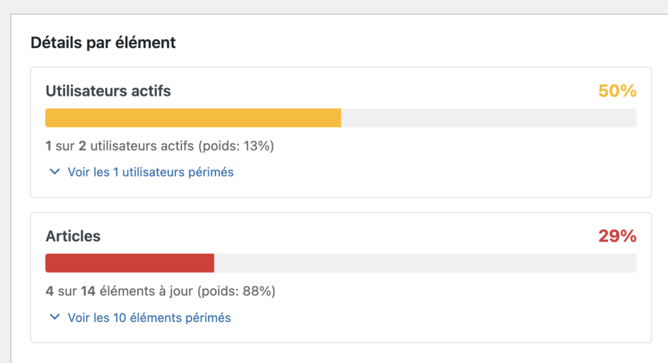Click the "Utilisateurs actifs" card title

point(108,91)
